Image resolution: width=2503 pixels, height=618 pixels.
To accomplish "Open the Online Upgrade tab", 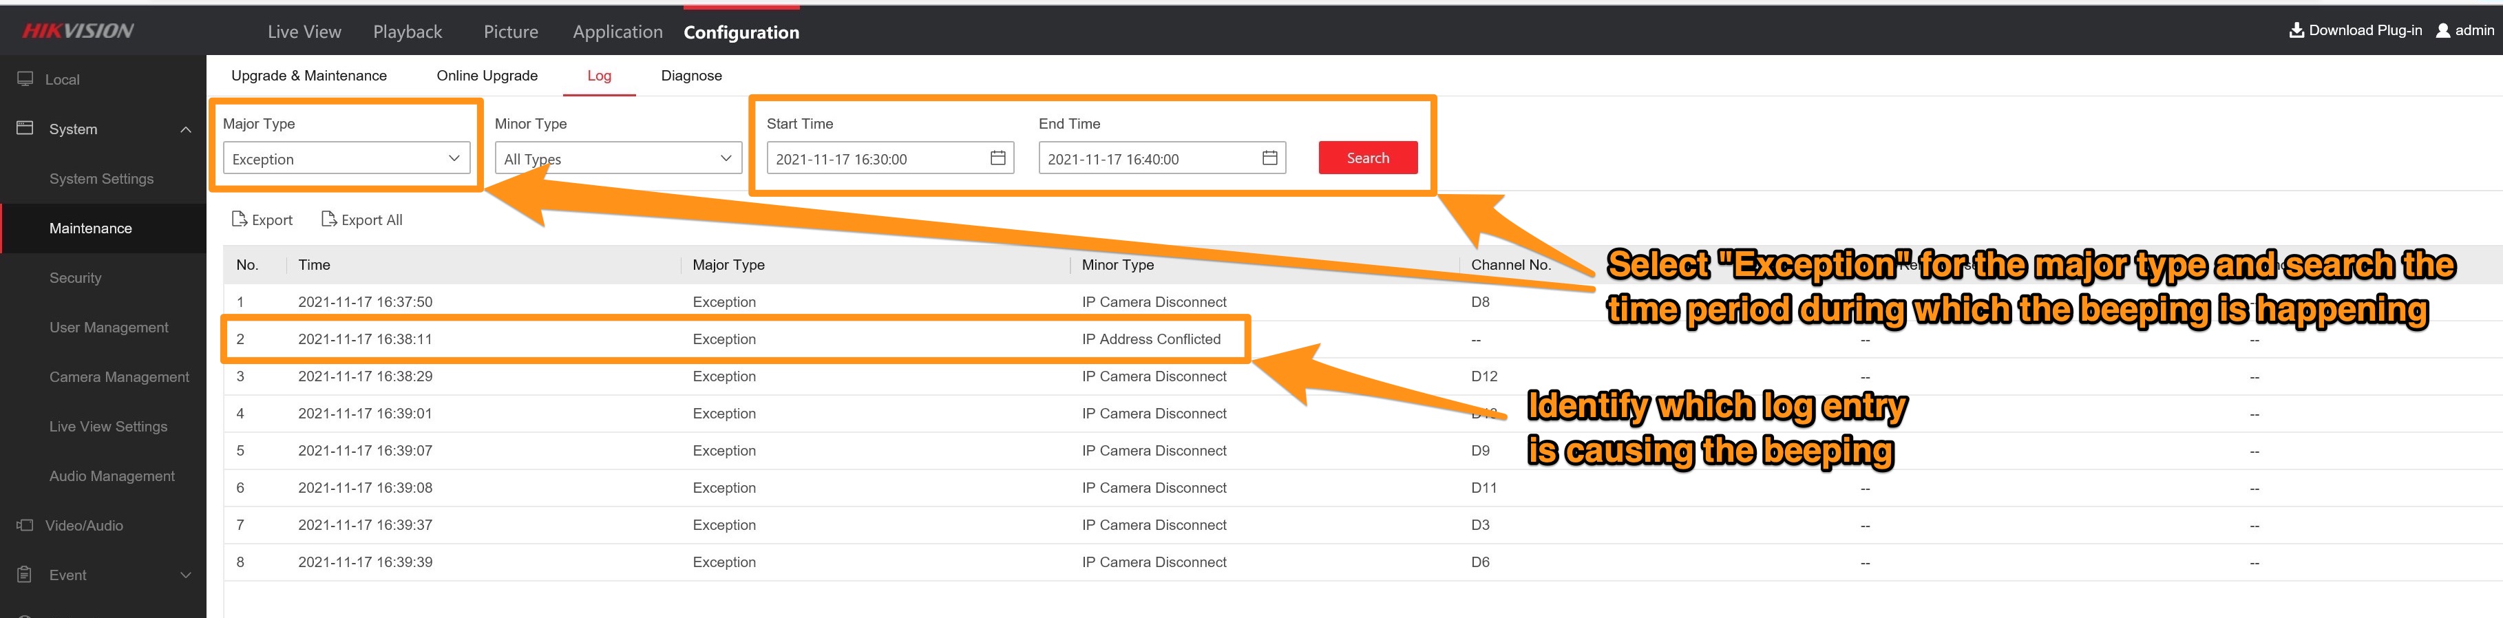I will (x=487, y=76).
